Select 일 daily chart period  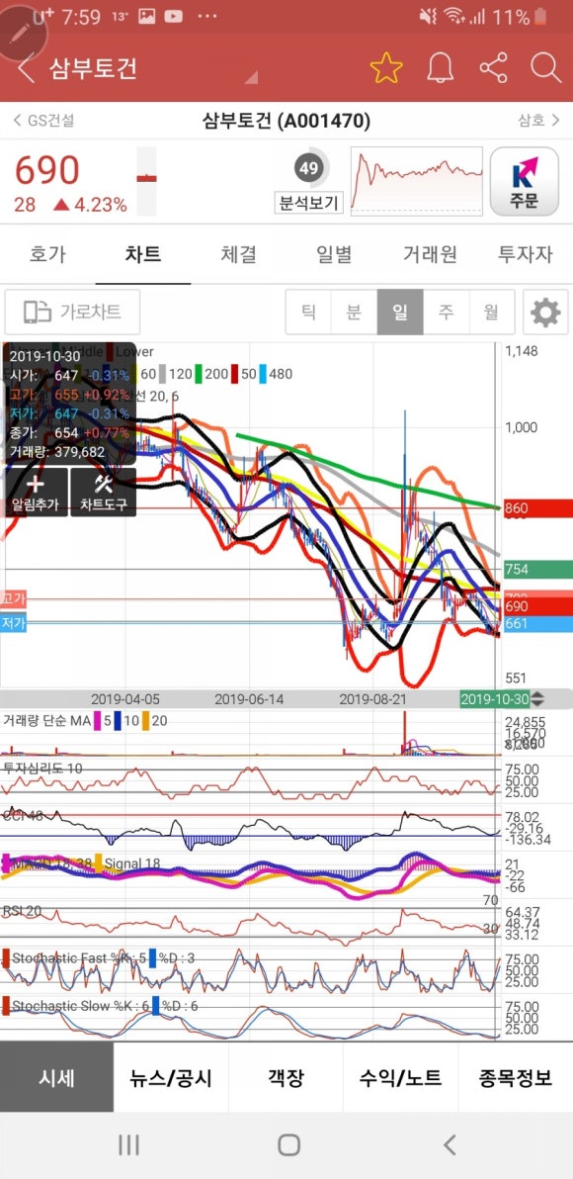coord(399,312)
